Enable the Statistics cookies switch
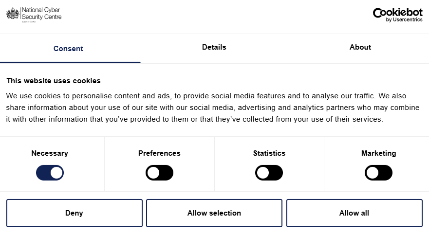The width and height of the screenshot is (429, 236). point(269,173)
